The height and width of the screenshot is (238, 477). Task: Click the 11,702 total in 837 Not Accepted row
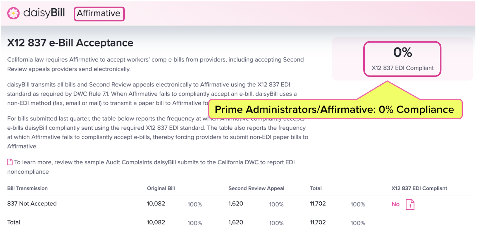[x=318, y=203]
